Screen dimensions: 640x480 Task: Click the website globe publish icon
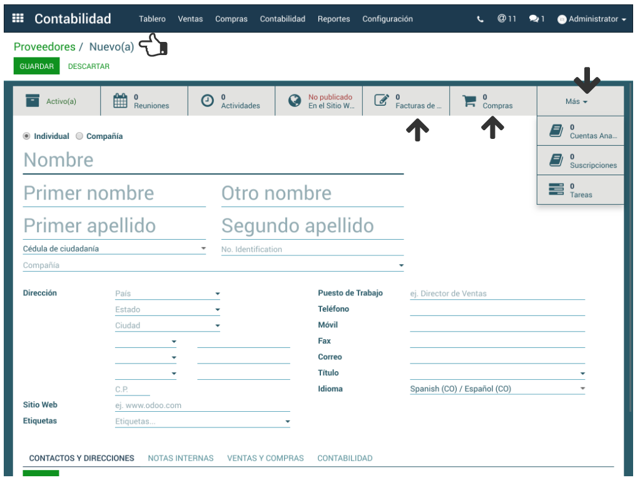tap(295, 101)
